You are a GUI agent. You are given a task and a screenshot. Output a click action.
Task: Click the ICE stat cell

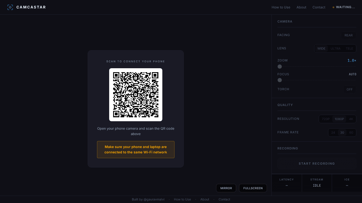coord(347,183)
